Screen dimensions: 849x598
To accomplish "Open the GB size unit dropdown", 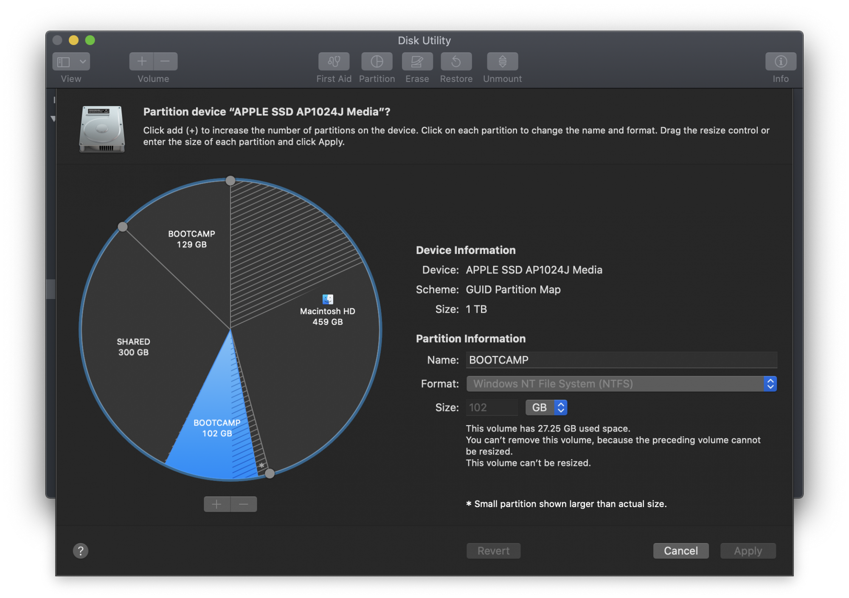I will tap(546, 407).
